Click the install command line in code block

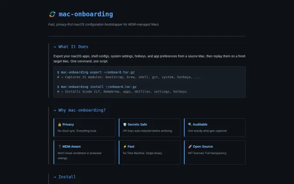coord(97,87)
